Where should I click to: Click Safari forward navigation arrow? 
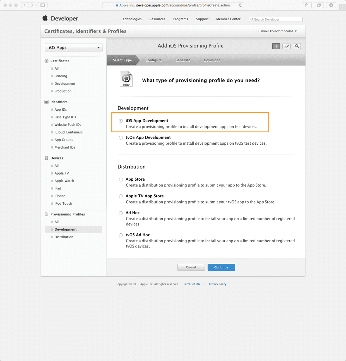pyautogui.click(x=32, y=5)
